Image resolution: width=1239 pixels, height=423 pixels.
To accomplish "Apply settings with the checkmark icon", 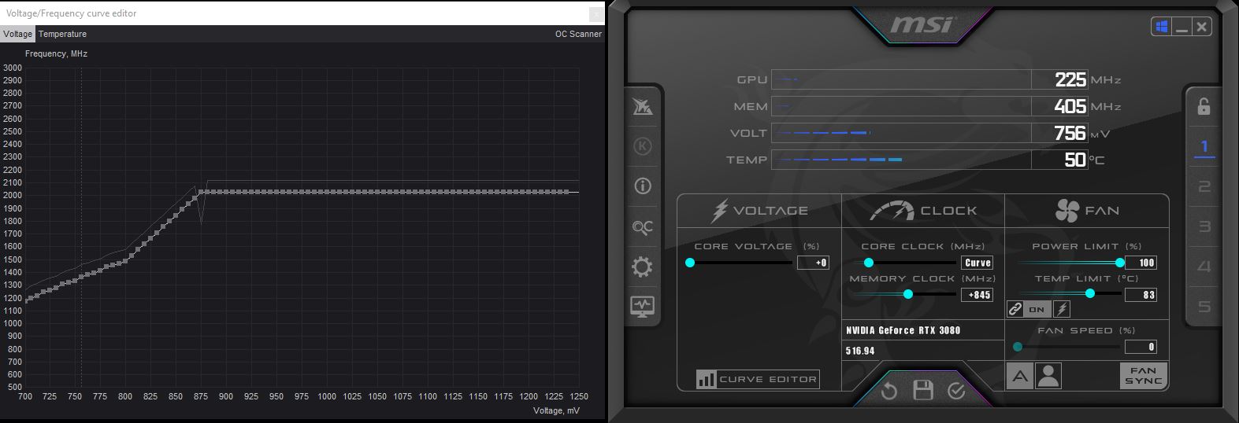I will point(956,391).
